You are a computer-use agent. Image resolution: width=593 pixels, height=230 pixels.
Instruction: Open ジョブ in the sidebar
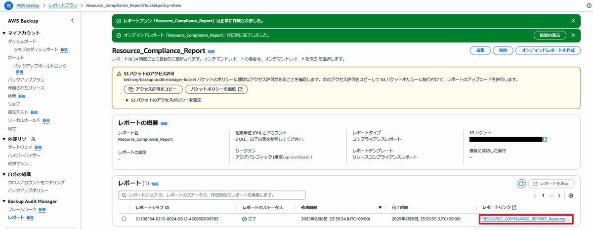pos(14,104)
